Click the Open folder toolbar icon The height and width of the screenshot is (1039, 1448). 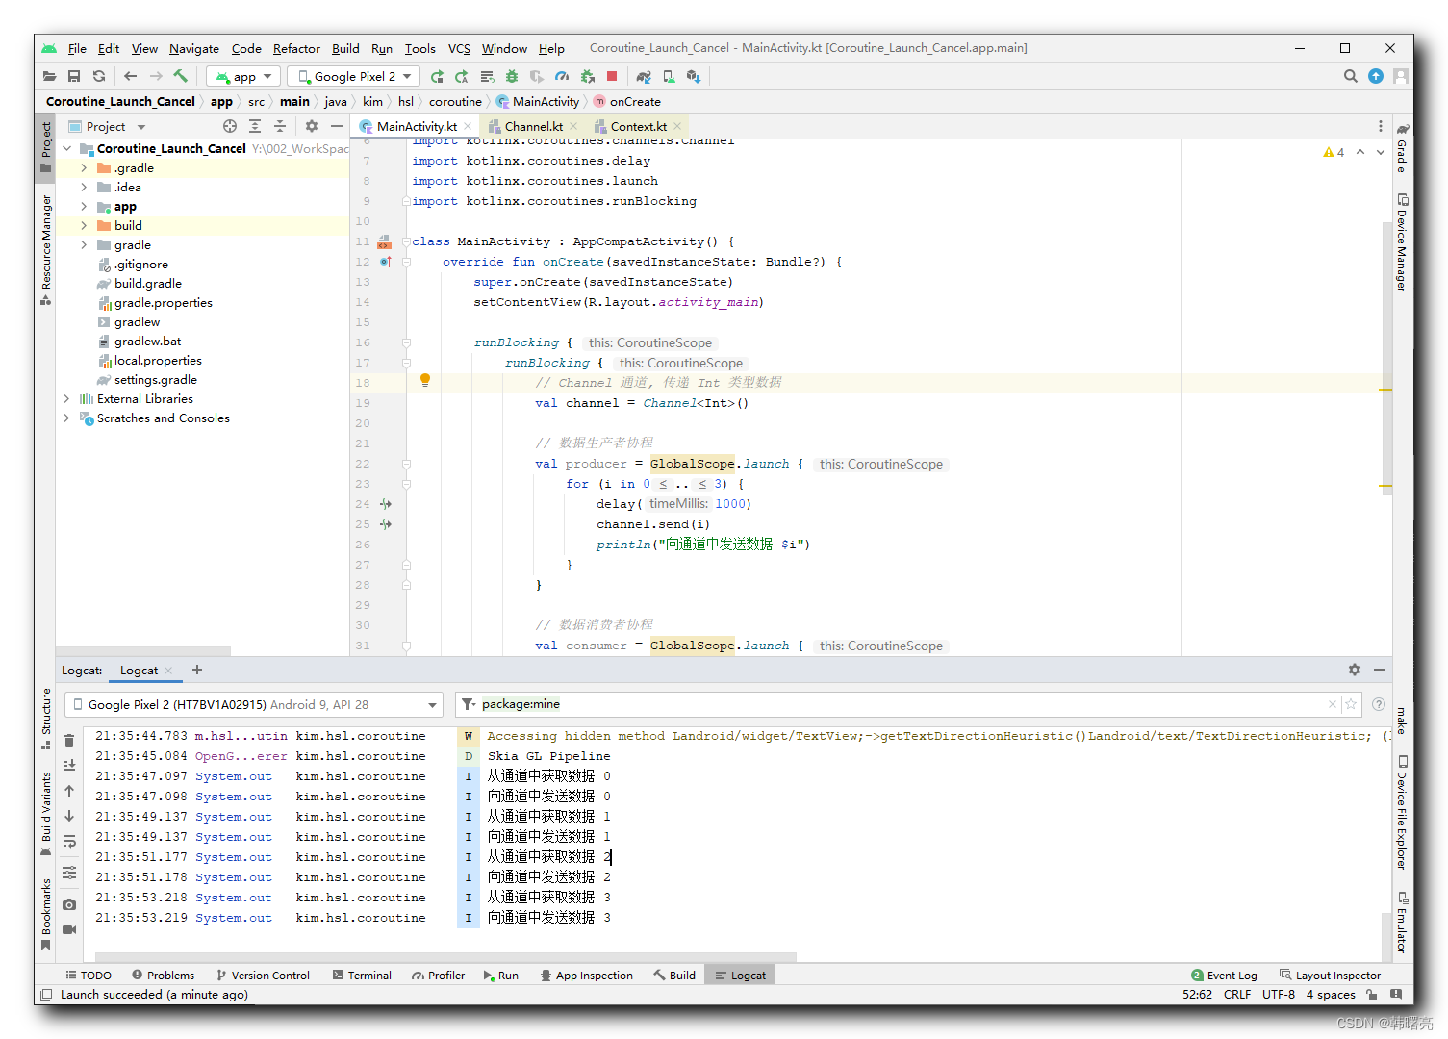point(49,76)
